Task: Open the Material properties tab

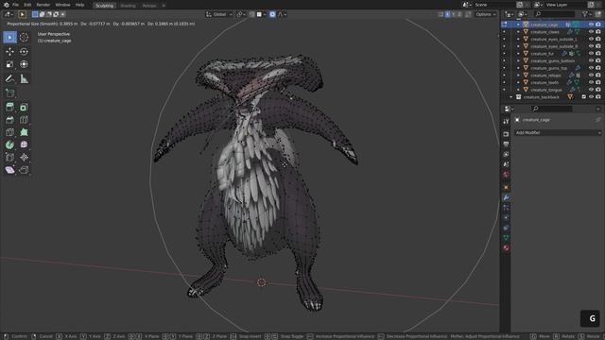Action: click(506, 247)
